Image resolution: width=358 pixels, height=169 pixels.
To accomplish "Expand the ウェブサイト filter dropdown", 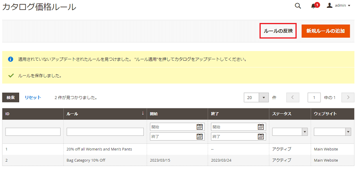I will [348, 132].
